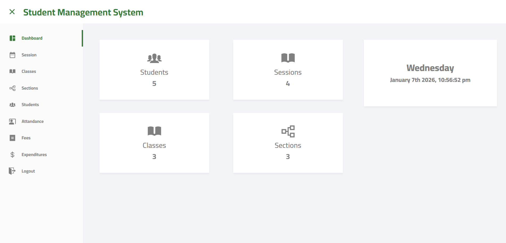The width and height of the screenshot is (506, 243).
Task: Open the Classes card showing 3
Action: pos(154,143)
